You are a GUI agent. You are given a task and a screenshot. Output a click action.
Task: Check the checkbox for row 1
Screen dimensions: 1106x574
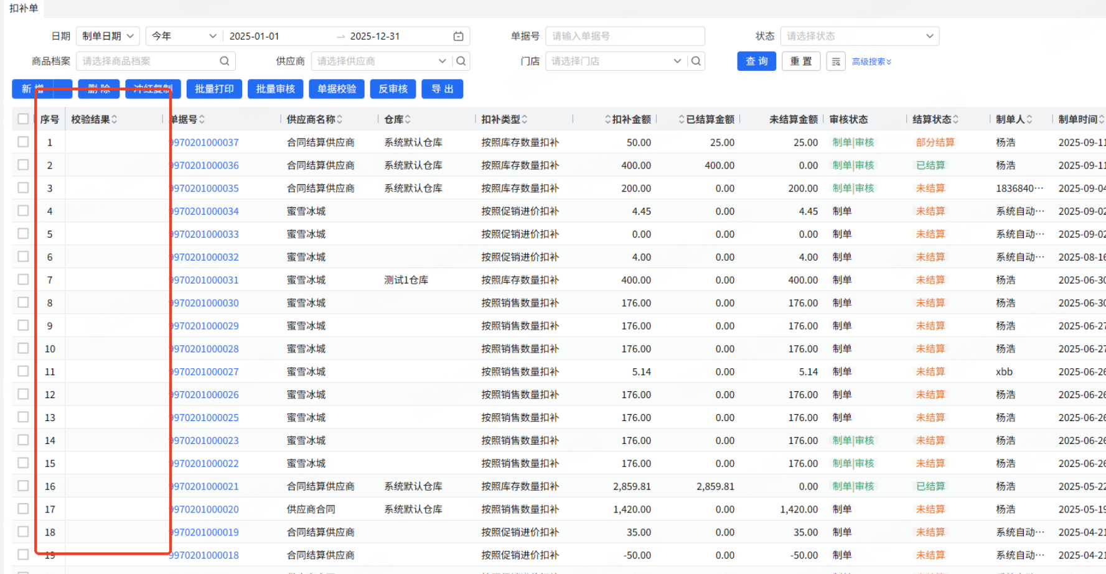pyautogui.click(x=23, y=142)
